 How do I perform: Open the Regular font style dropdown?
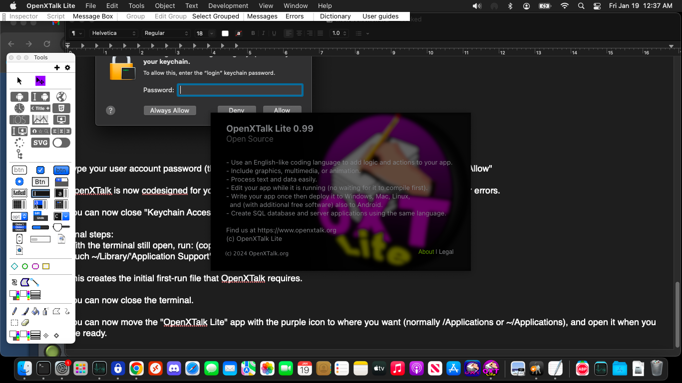[x=166, y=33]
